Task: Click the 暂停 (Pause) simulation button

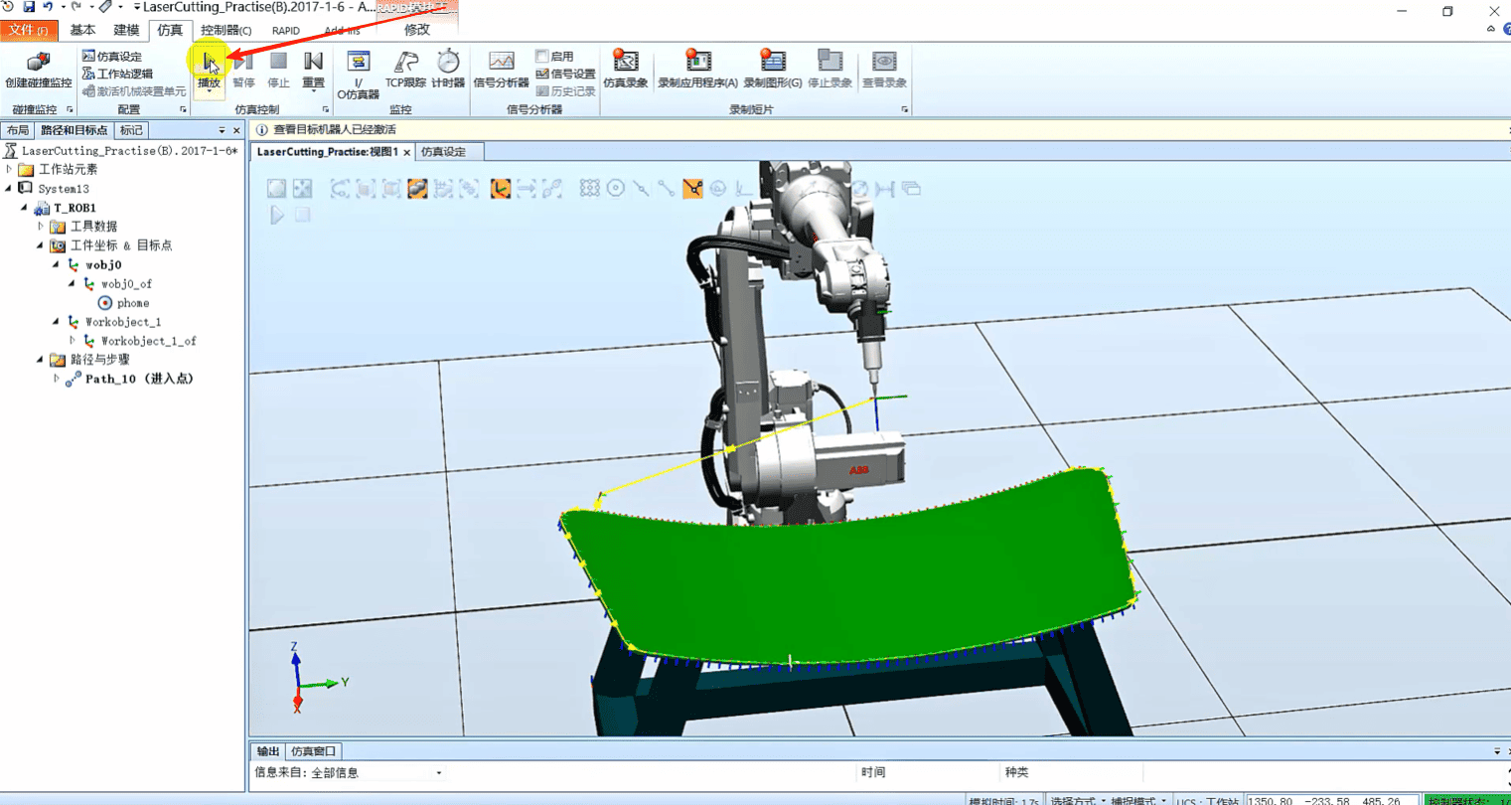Action: pyautogui.click(x=243, y=70)
